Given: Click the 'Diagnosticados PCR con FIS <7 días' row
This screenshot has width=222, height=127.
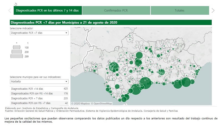Looking at the screenshot, I should [39, 103].
